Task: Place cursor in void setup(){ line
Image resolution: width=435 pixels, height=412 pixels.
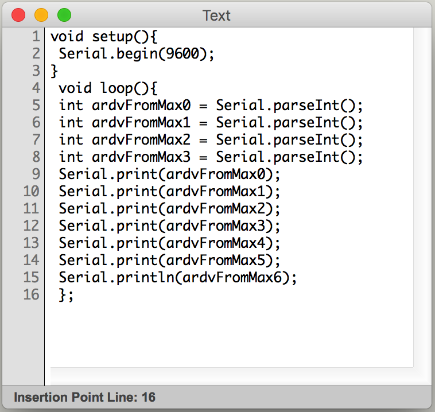Action: click(x=104, y=37)
